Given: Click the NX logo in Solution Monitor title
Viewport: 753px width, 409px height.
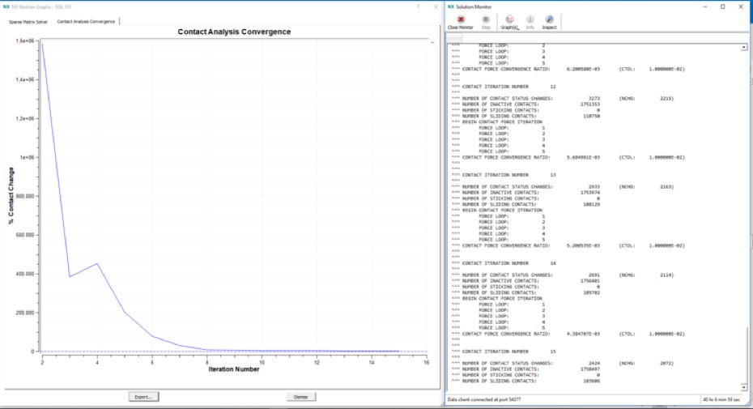Looking at the screenshot, I should pos(450,6).
